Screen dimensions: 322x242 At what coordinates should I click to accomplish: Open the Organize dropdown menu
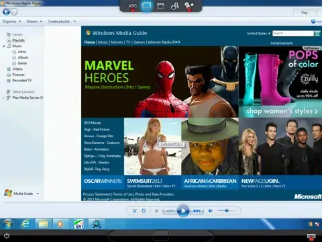click(12, 22)
